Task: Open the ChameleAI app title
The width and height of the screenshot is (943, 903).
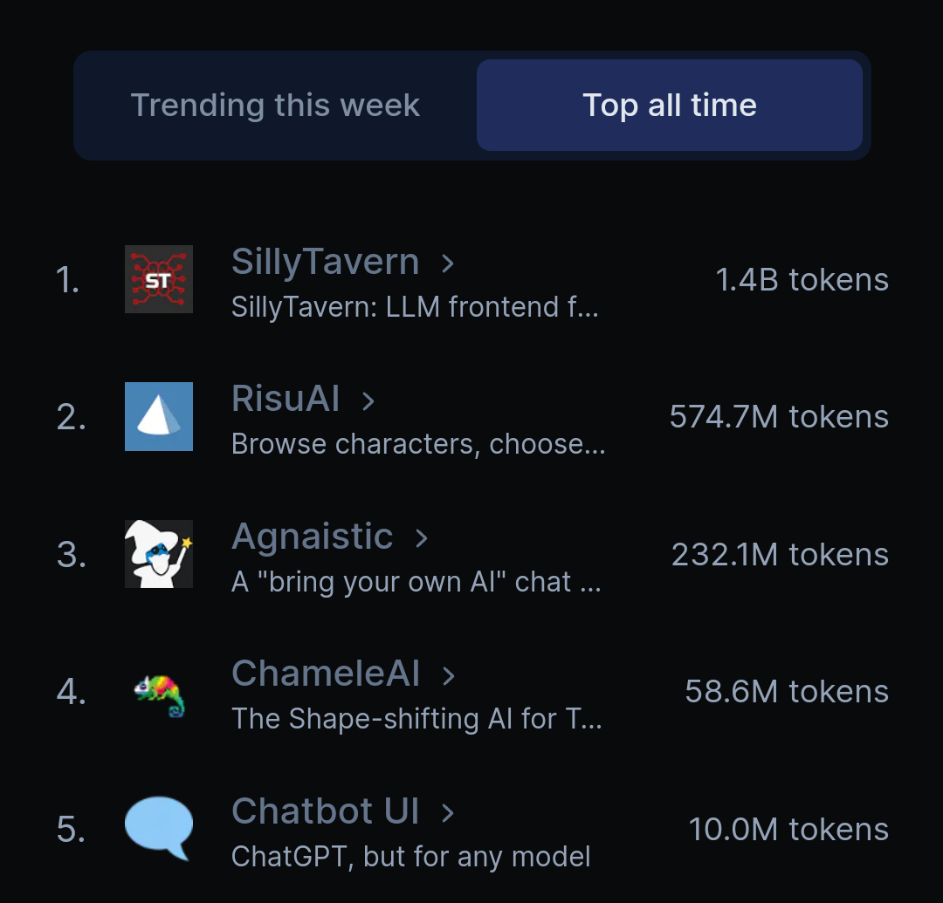Action: coord(326,674)
